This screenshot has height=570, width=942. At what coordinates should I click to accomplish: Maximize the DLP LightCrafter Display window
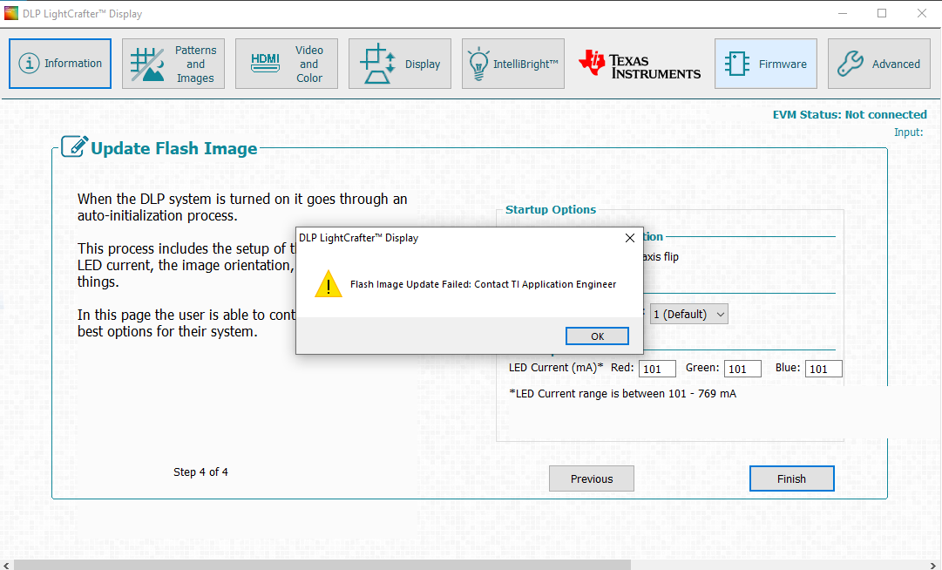pos(882,13)
